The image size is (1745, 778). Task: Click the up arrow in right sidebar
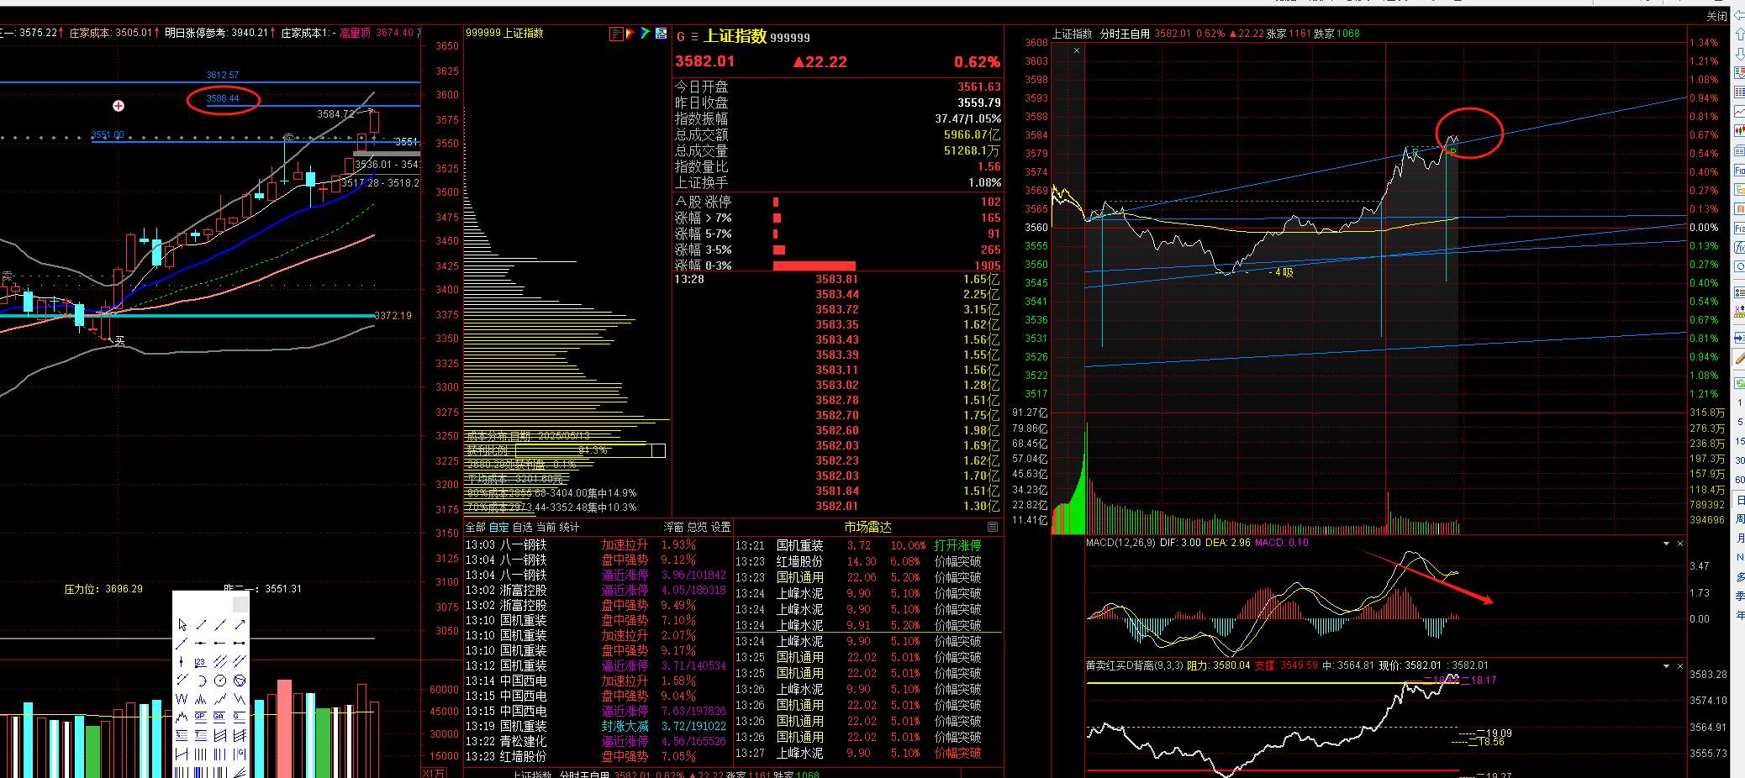[1739, 34]
